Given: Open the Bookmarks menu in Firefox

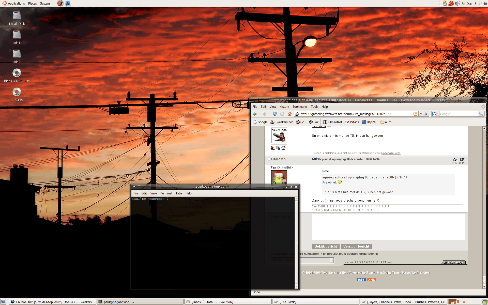Looking at the screenshot, I should 300,107.
